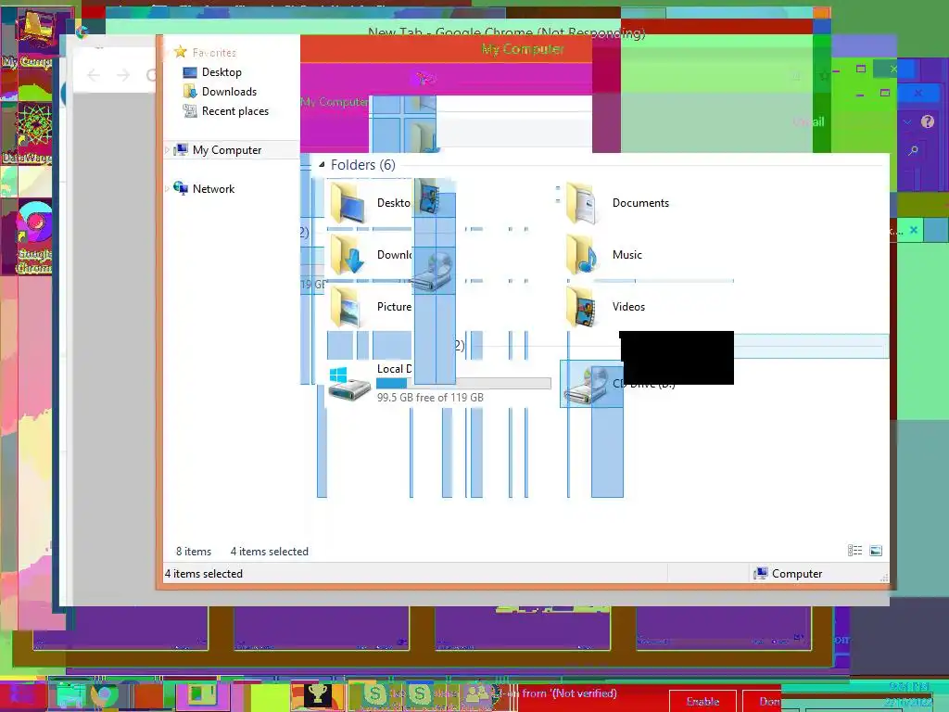Click the '99.5 GB free of 119 GB' text
The height and width of the screenshot is (712, 949).
[x=430, y=397]
